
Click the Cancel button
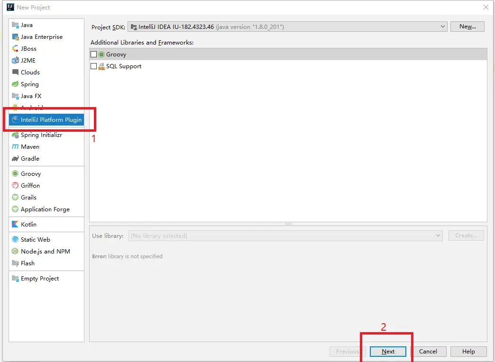pyautogui.click(x=428, y=351)
